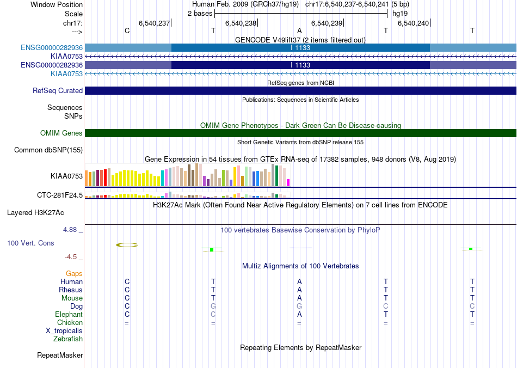Click the 4.88 upper PhyloP scale value
The width and height of the screenshot is (517, 368).
pos(70,230)
